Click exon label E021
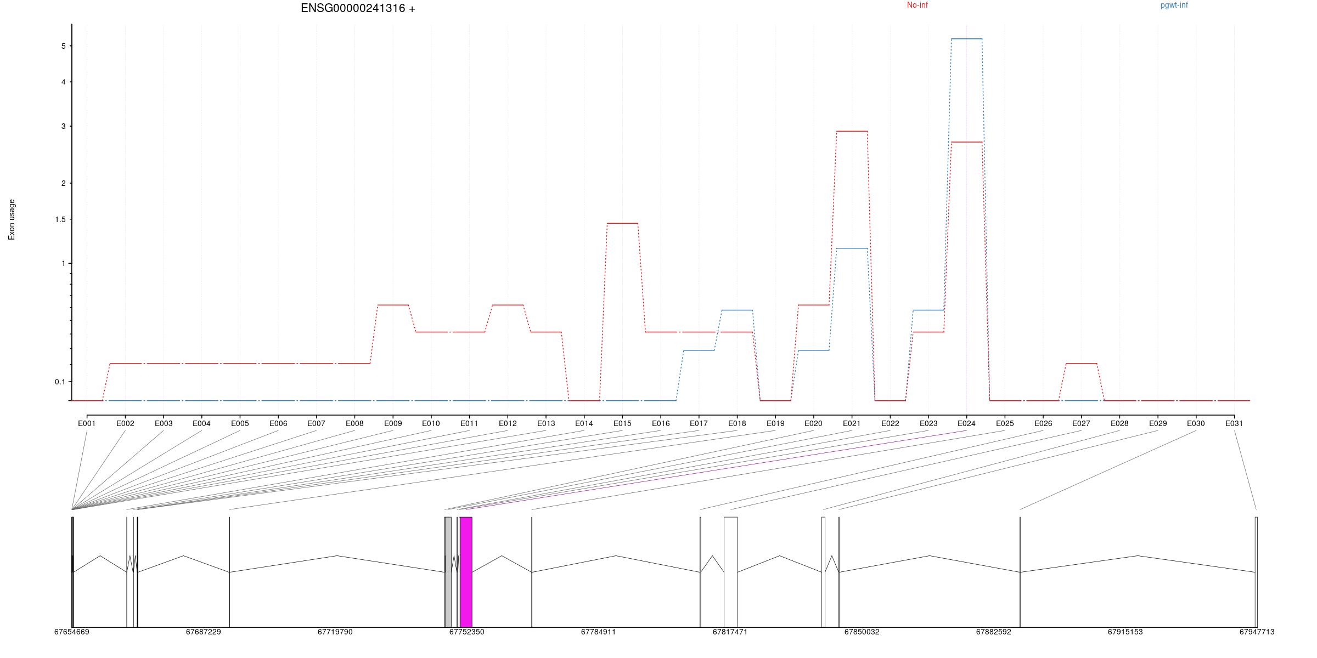Viewport: 1317px width, 658px height. click(852, 423)
